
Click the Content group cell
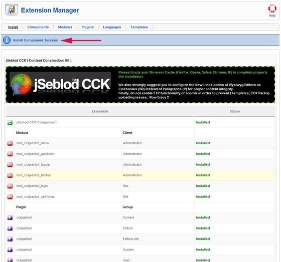coord(128,217)
